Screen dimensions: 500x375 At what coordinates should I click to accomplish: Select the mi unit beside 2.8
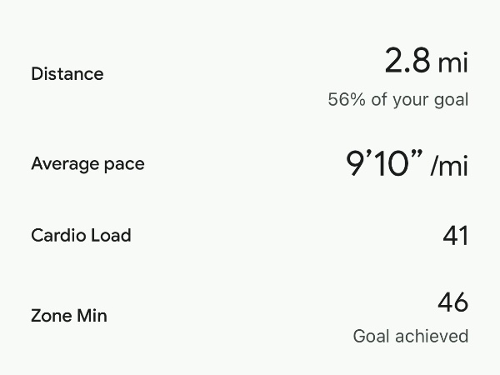(x=453, y=62)
